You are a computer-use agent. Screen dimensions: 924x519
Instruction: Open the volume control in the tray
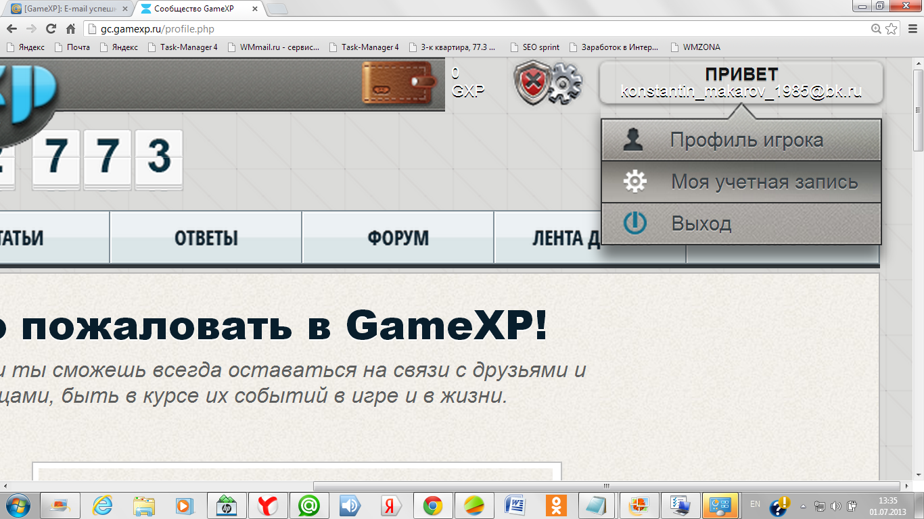836,505
